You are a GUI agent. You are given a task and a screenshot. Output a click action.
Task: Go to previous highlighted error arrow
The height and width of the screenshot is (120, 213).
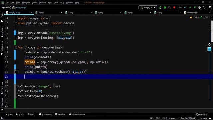point(207,17)
